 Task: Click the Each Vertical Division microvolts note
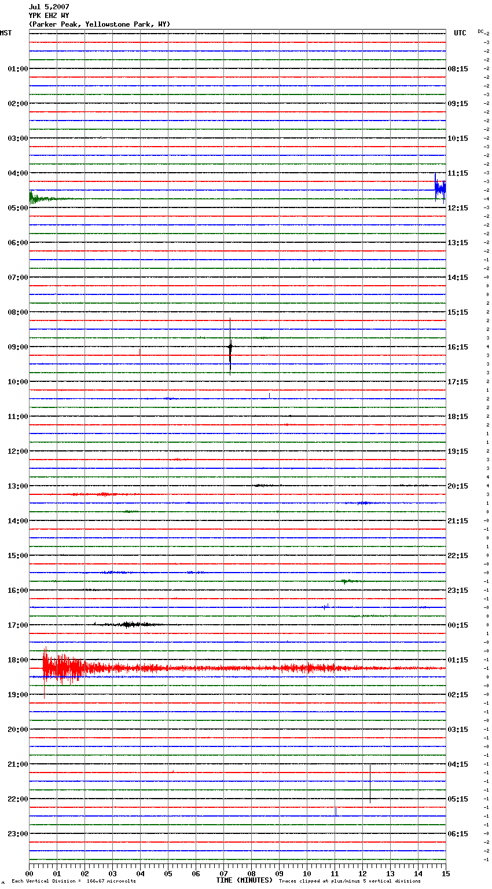point(74,881)
